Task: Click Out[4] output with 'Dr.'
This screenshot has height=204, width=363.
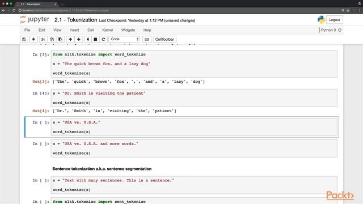Action: [x=115, y=111]
